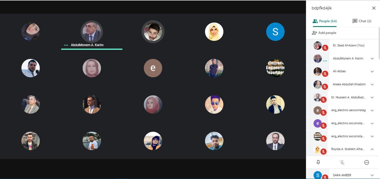The width and height of the screenshot is (380, 179).
Task: Expand options for AbdulMonem A. Karim
Action: tap(372, 59)
